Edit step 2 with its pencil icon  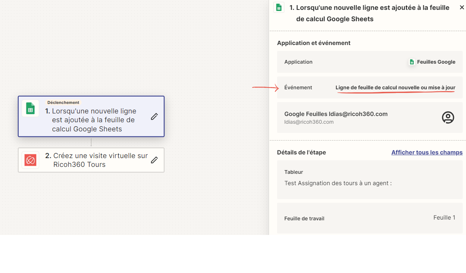pos(155,160)
